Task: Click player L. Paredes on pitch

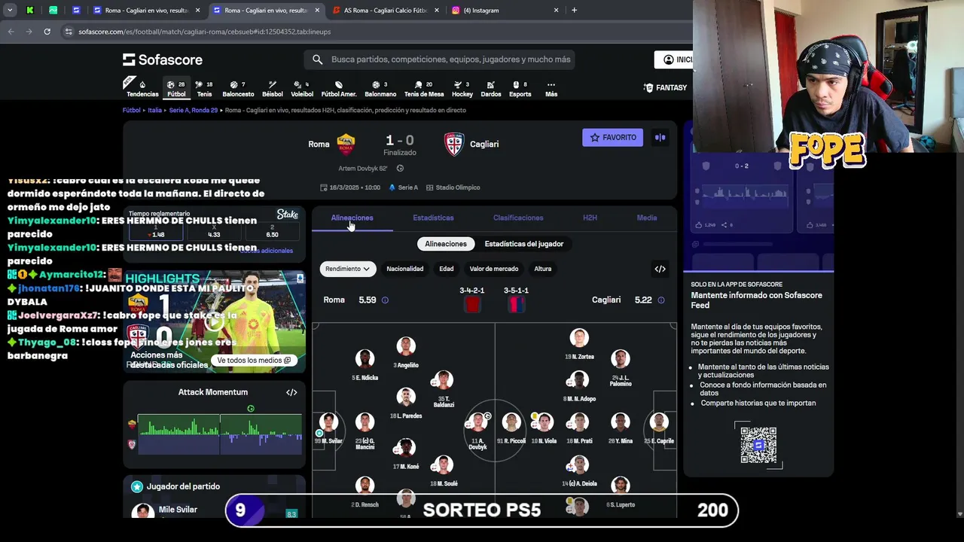Action: 406,402
